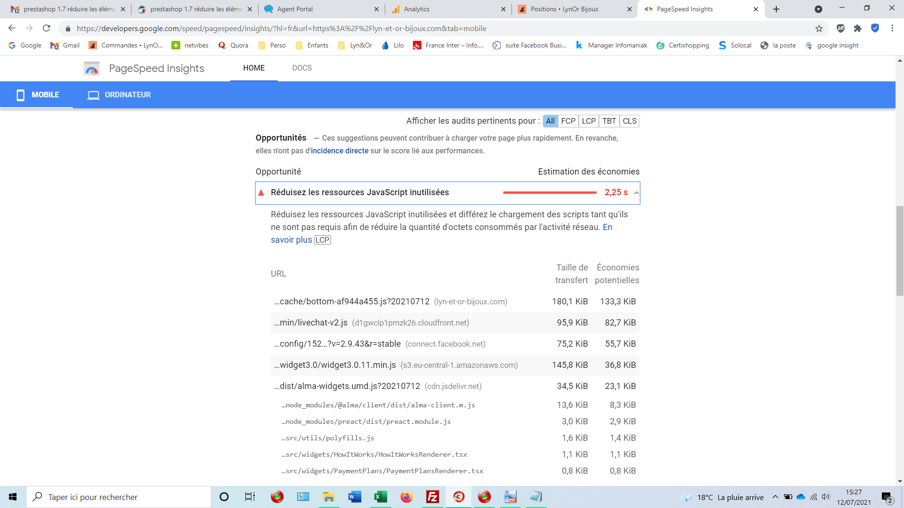
Task: Open the Google bookmark
Action: [25, 45]
